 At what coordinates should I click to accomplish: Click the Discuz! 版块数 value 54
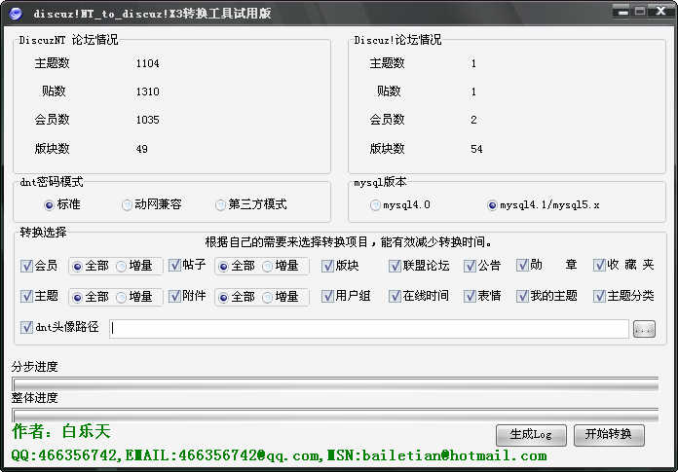pyautogui.click(x=476, y=149)
